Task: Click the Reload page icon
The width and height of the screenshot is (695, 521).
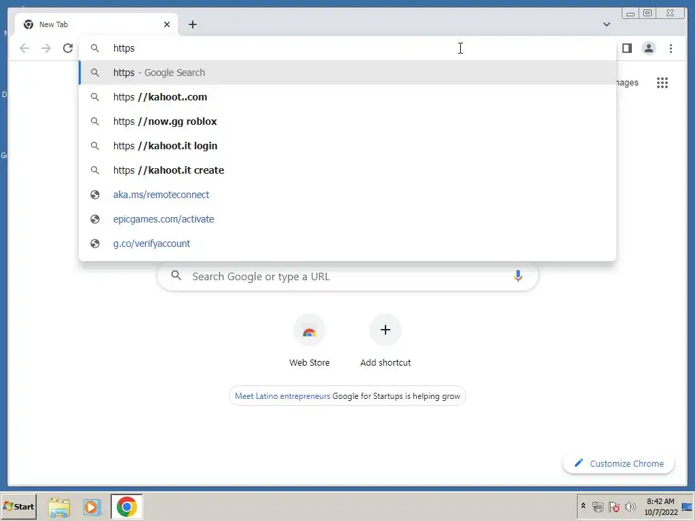Action: [68, 48]
